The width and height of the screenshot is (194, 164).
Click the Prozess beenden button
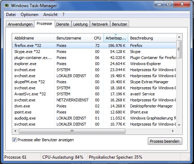[x=165, y=141]
